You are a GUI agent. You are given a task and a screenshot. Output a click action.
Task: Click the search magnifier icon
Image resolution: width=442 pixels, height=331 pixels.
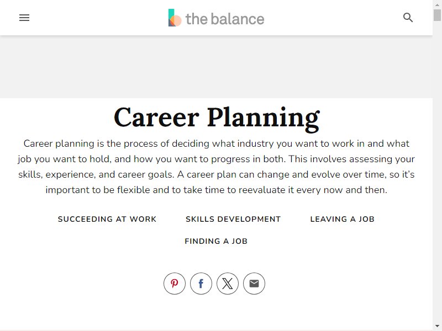point(408,18)
